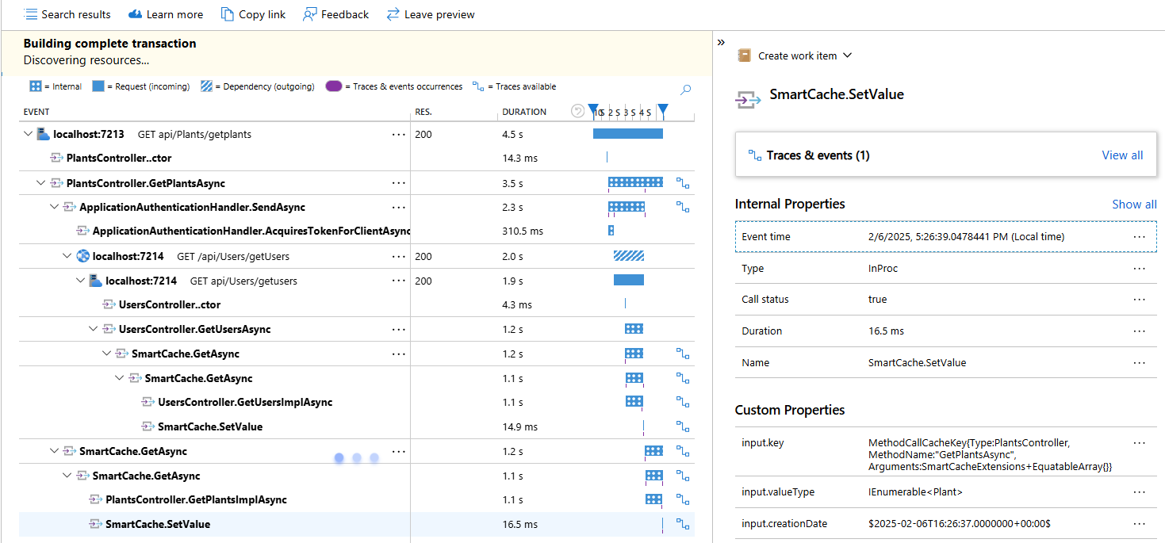Open ellipsis menu for PlantsController.GetPlantsAsync row
The height and width of the screenshot is (543, 1165).
pyautogui.click(x=398, y=183)
